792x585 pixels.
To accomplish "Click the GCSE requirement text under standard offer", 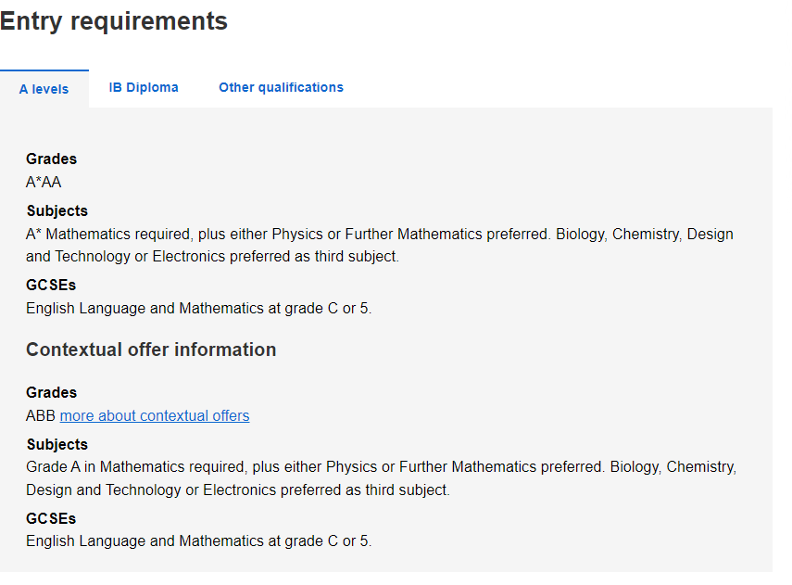I will click(x=198, y=309).
